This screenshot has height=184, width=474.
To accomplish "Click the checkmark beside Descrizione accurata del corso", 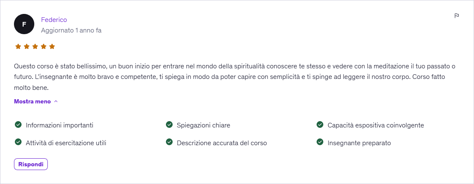I will click(169, 142).
